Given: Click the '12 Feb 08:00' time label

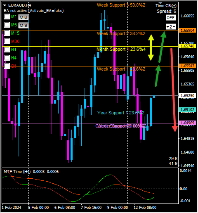Looking at the screenshot, I should [x=145, y=208].
